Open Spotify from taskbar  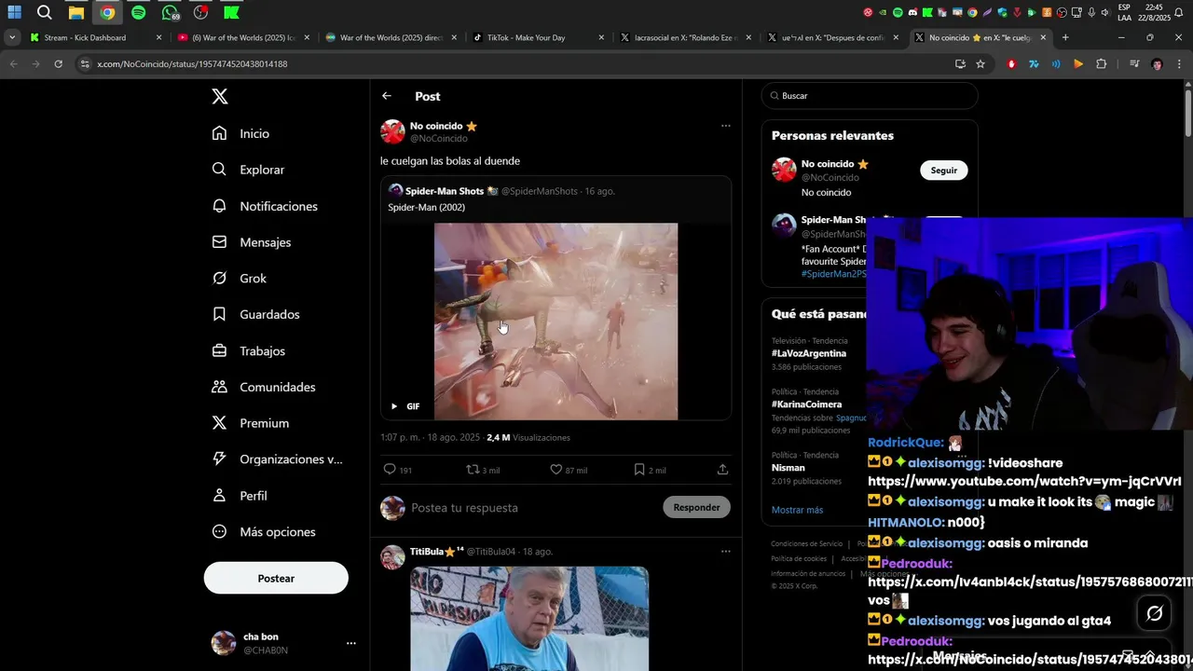[139, 12]
